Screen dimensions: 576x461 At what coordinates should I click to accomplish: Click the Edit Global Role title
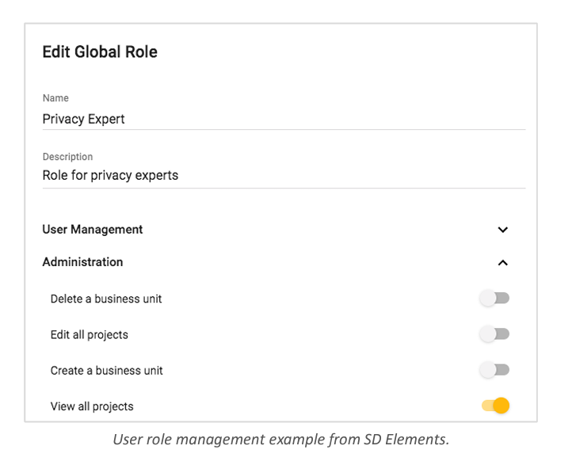tap(100, 51)
